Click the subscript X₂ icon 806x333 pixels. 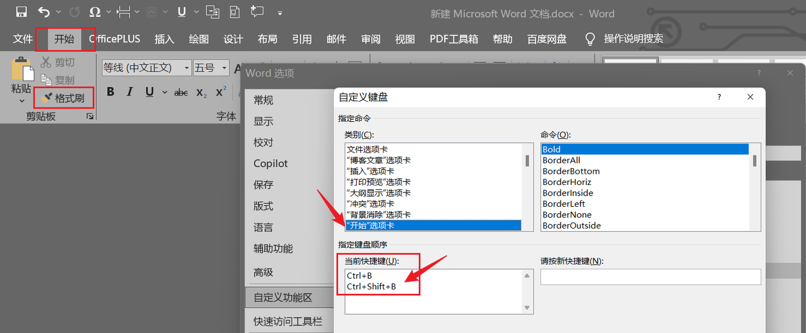[201, 92]
